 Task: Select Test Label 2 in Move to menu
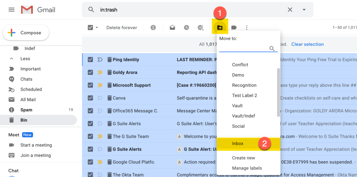[x=244, y=95]
